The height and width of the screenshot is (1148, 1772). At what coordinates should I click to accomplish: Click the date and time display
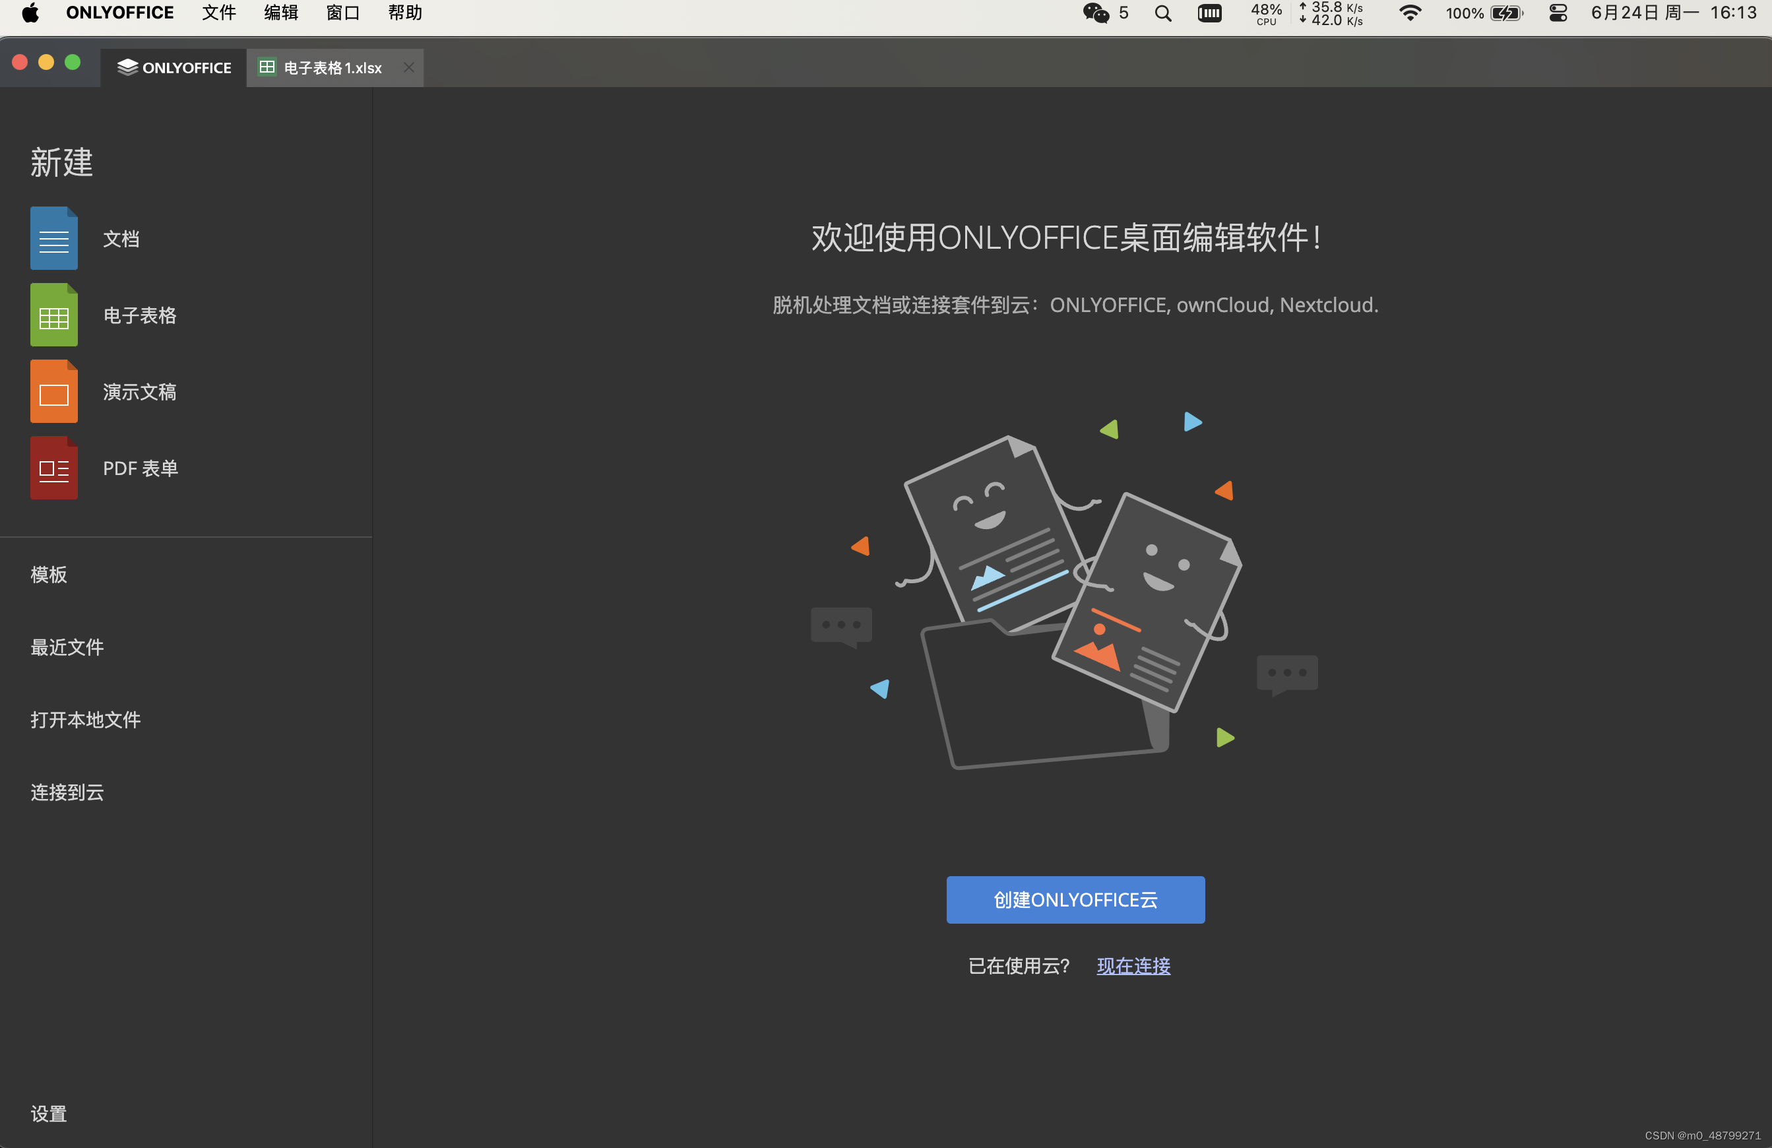tap(1674, 13)
